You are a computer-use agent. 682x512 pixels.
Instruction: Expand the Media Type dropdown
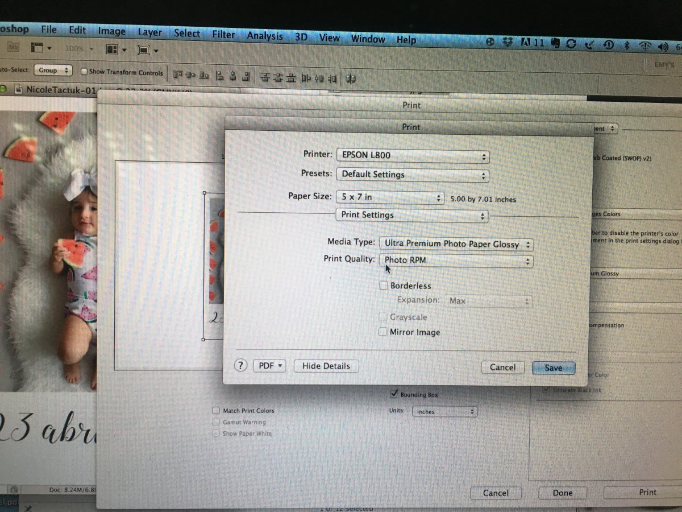(x=456, y=244)
